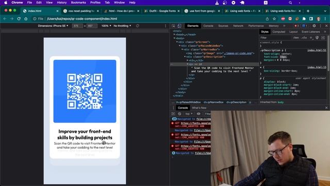The width and height of the screenshot is (330, 186).
Task: Open the Computed pane tab
Action: click(x=278, y=32)
